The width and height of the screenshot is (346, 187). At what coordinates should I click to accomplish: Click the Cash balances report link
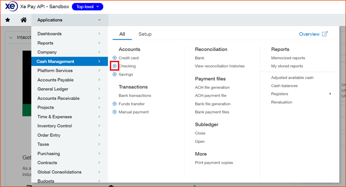point(284,86)
